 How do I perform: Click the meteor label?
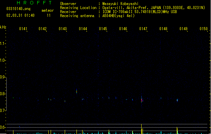(x=48, y=10)
